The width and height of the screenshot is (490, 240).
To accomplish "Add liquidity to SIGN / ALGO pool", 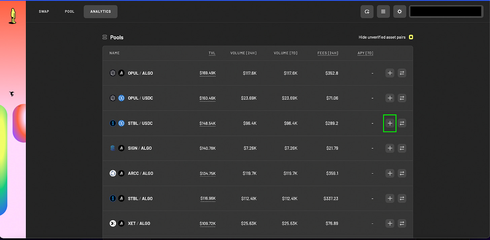I will click(x=390, y=148).
